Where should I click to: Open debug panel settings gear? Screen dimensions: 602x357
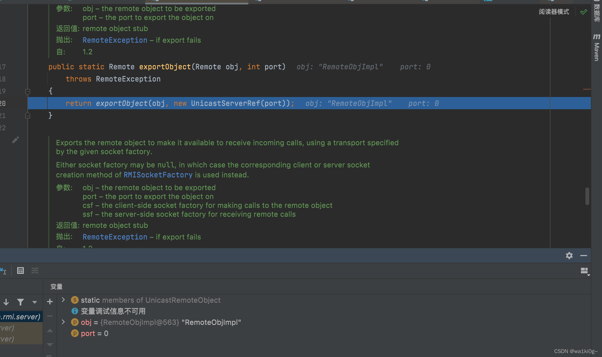point(569,256)
